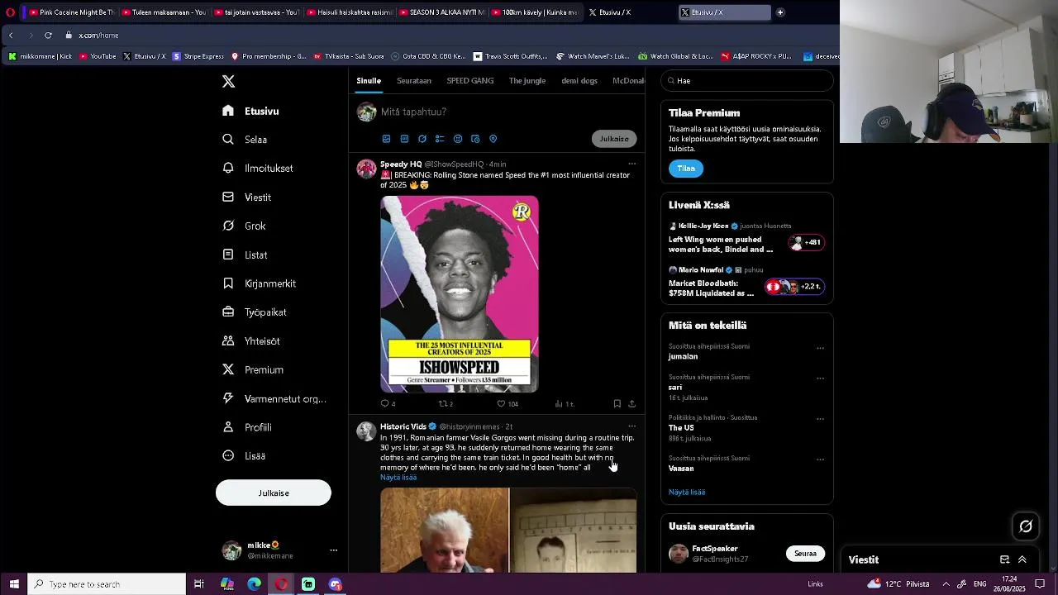The width and height of the screenshot is (1058, 595).
Task: Click the Hae search field
Action: [x=747, y=81]
